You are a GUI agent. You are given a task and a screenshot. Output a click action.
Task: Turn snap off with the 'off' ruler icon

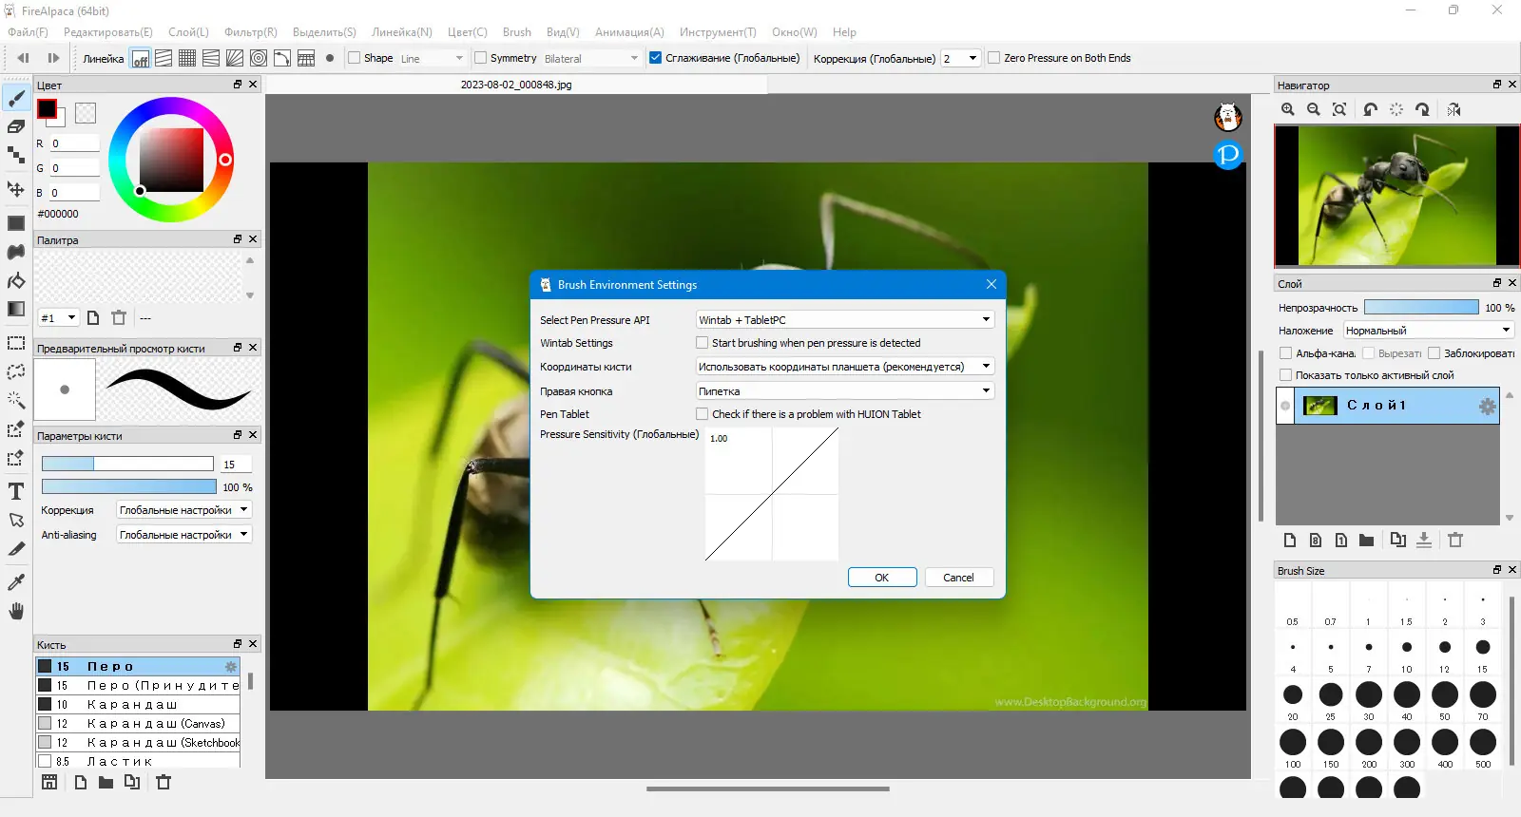[140, 59]
